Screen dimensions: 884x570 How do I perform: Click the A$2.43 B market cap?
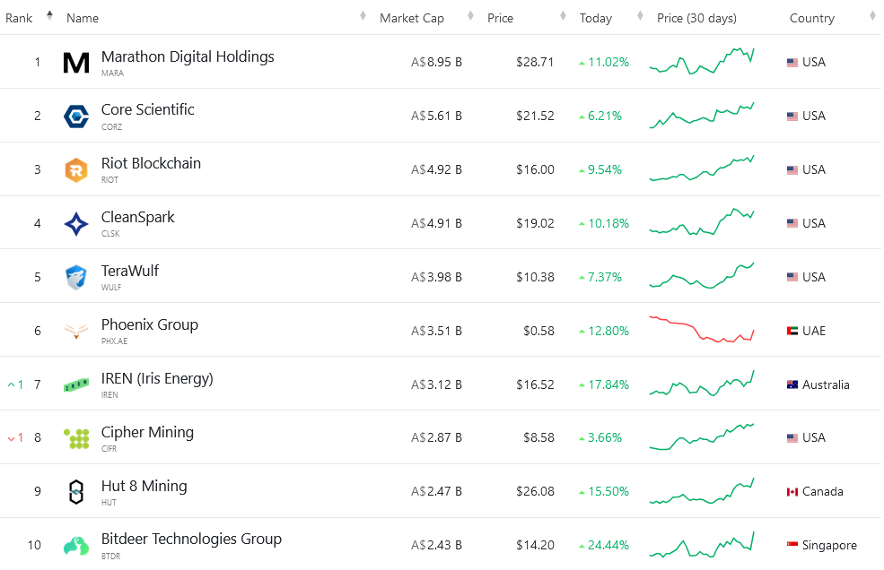coord(436,545)
